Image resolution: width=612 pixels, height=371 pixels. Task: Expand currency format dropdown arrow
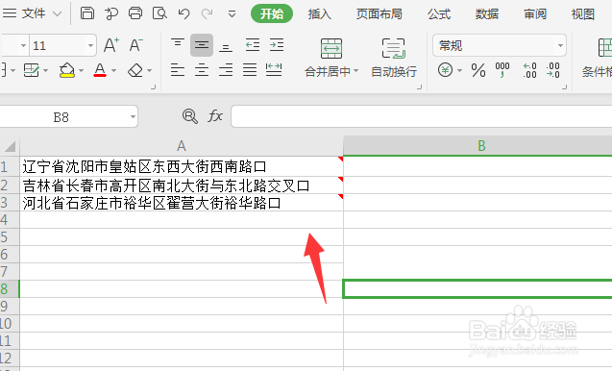coord(459,71)
